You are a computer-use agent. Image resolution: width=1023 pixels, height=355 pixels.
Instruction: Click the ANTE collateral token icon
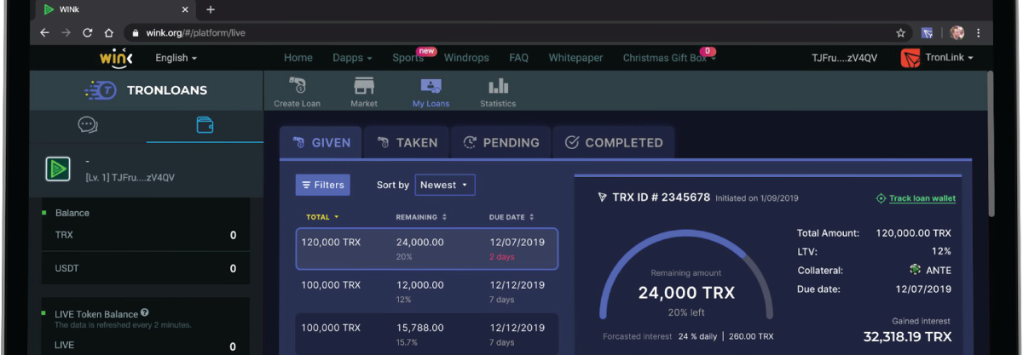point(916,270)
